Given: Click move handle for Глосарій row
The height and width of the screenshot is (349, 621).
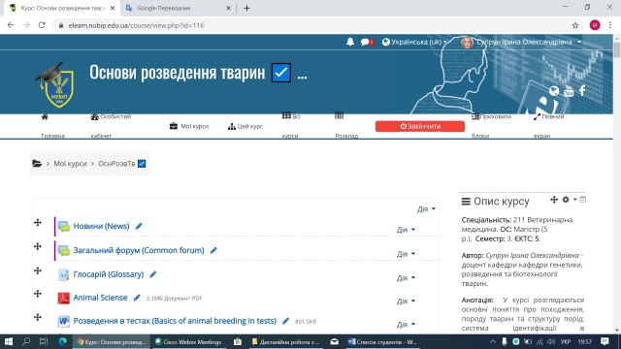Looking at the screenshot, I should (38, 270).
